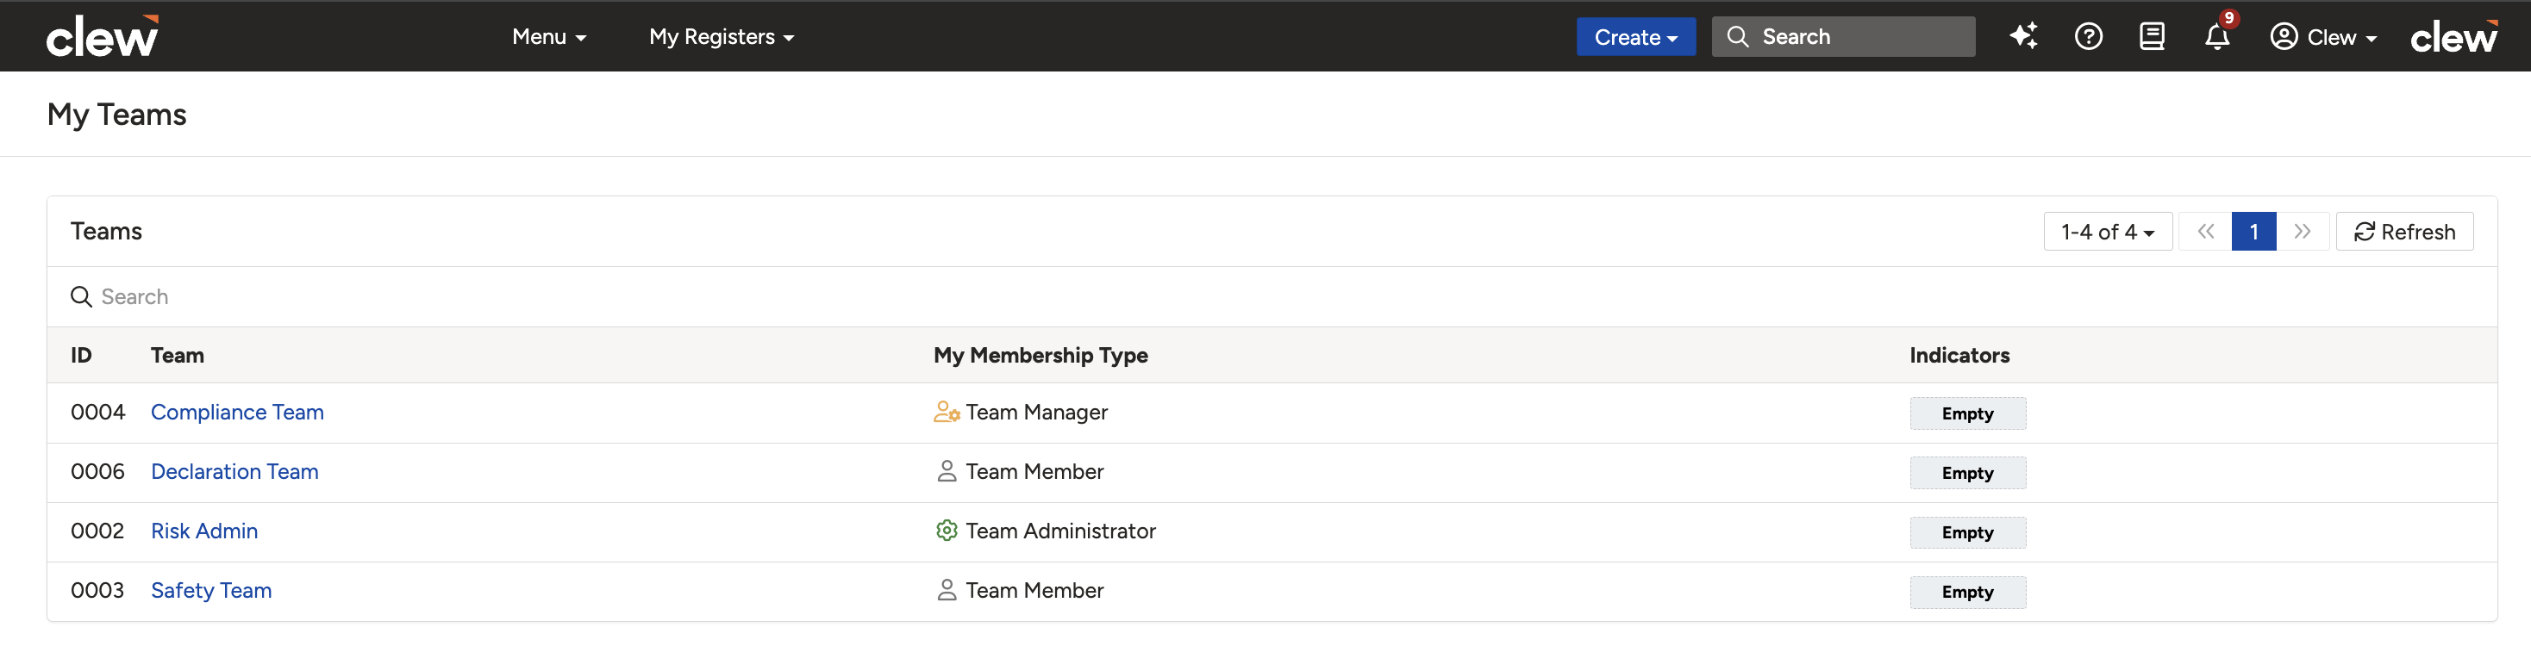The height and width of the screenshot is (646, 2531).
Task: Click the My Teams page heading
Action: click(117, 115)
